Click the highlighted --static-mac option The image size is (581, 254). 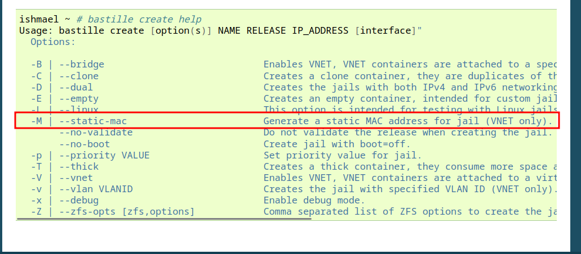coord(97,121)
